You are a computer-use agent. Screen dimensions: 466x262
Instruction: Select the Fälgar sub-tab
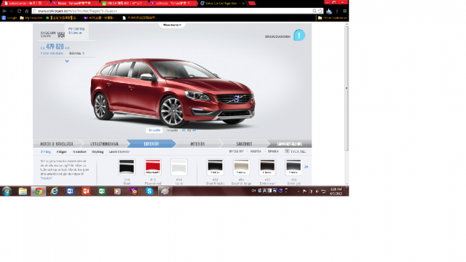pyautogui.click(x=61, y=151)
